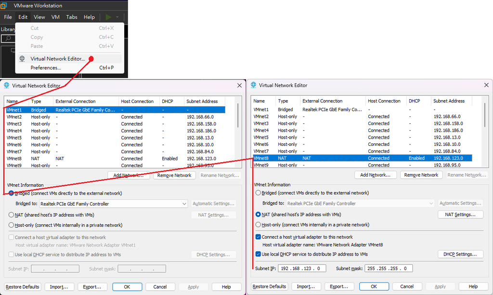Select Bridged radio button in right editor window
Screen dimensions: 493x295
pos(258,193)
